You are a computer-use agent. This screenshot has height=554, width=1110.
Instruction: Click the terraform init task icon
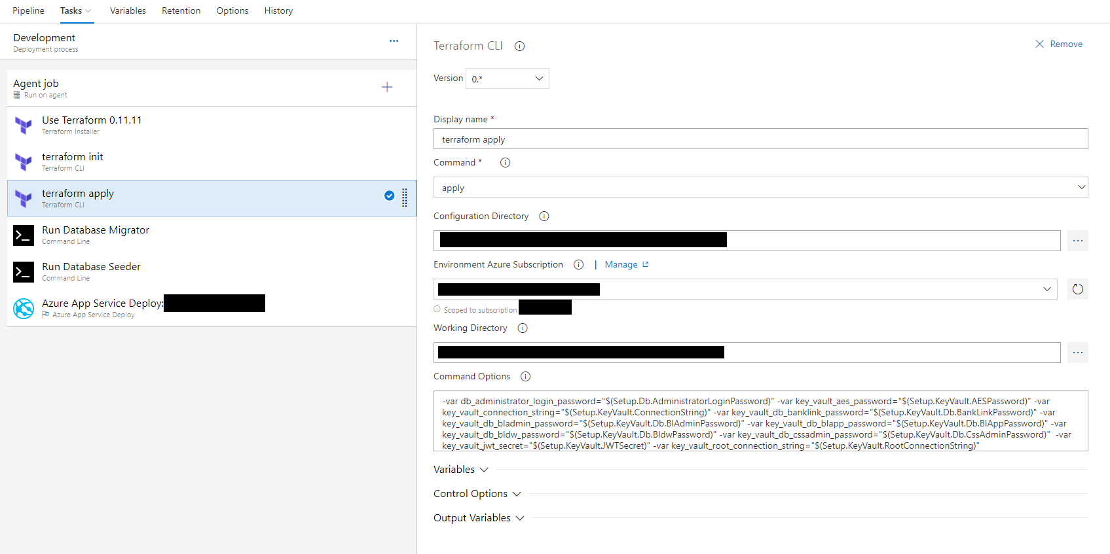(24, 162)
